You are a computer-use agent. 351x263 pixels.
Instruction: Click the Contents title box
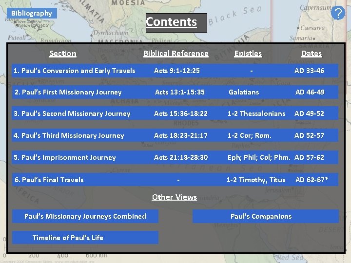pyautogui.click(x=176, y=22)
